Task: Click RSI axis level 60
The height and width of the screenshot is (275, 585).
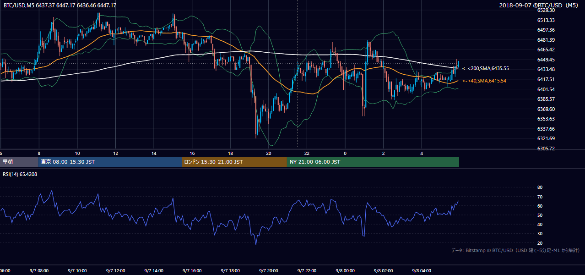Action: (540, 206)
